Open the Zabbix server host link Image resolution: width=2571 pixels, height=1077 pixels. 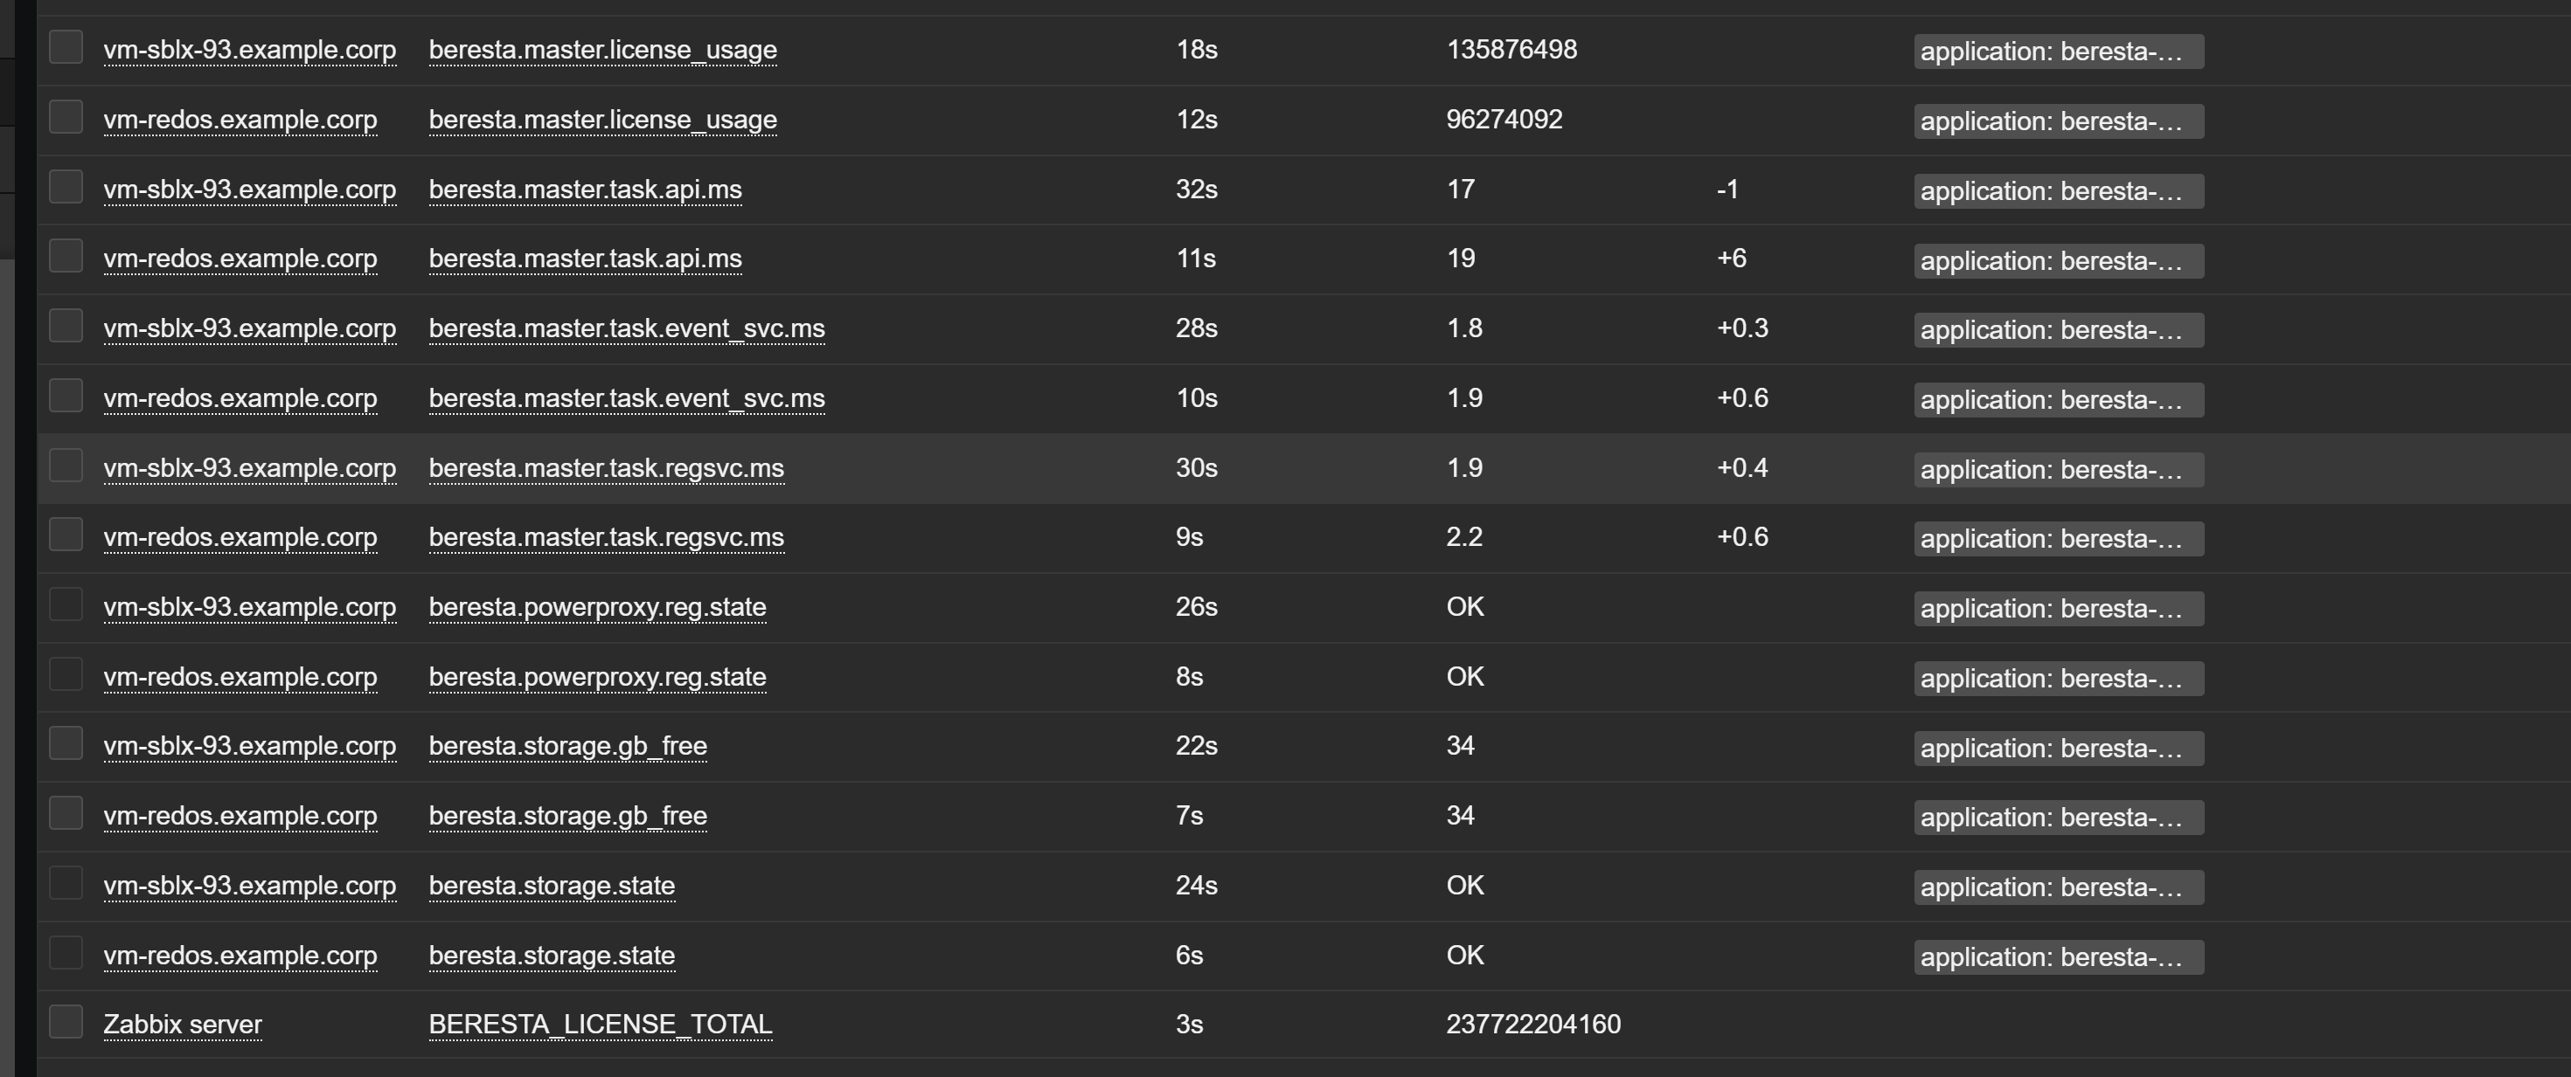(183, 1024)
